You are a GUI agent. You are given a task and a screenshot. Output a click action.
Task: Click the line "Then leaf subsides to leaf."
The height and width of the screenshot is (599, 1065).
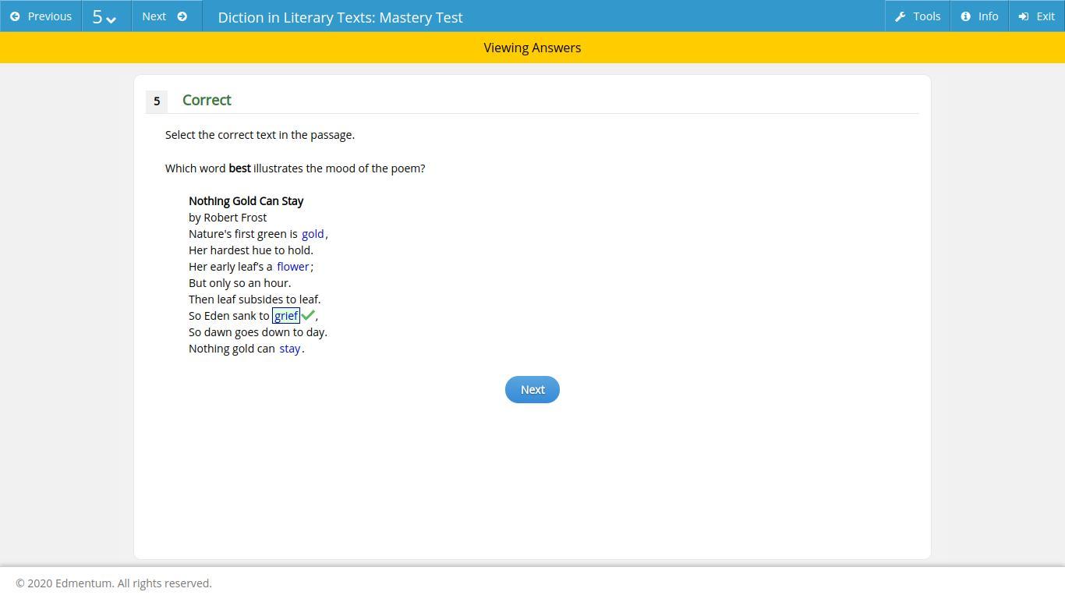point(254,299)
